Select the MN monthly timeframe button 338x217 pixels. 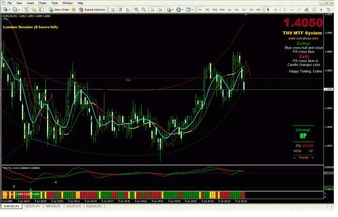point(259,10)
